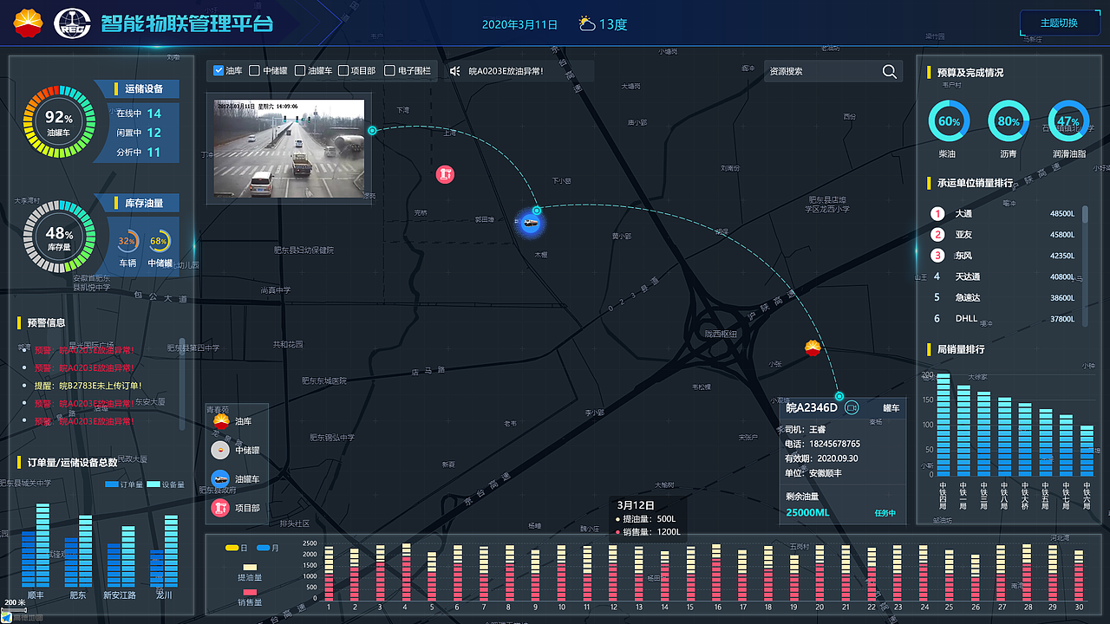
Task: Open the yellow reminder 皖B2783E未上传订单!
Action: (87, 386)
